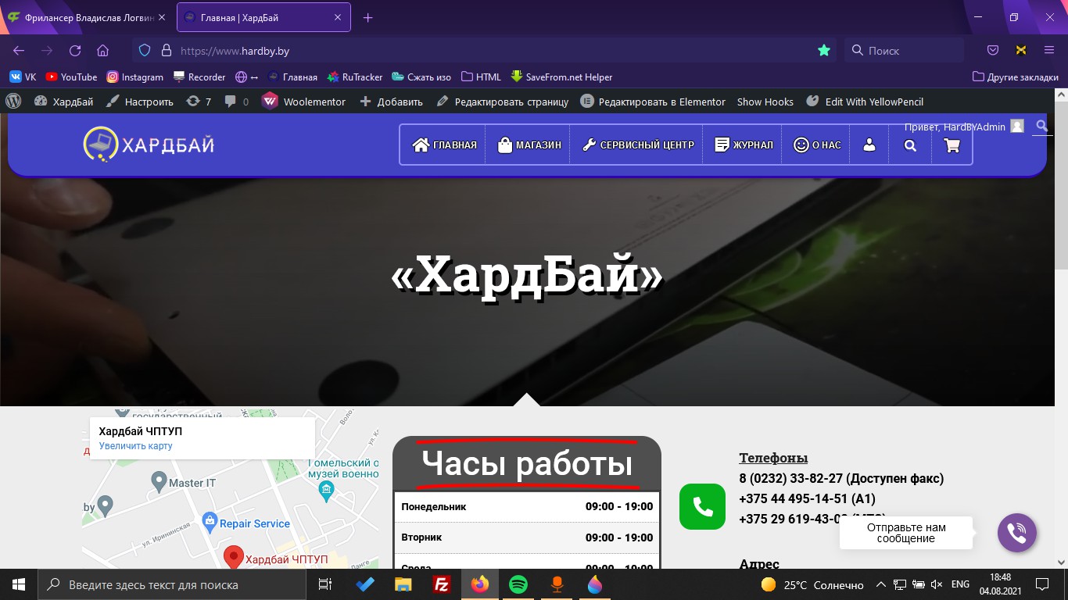Open the О НАС menu item
Viewport: 1068px width, 600px height.
point(817,145)
